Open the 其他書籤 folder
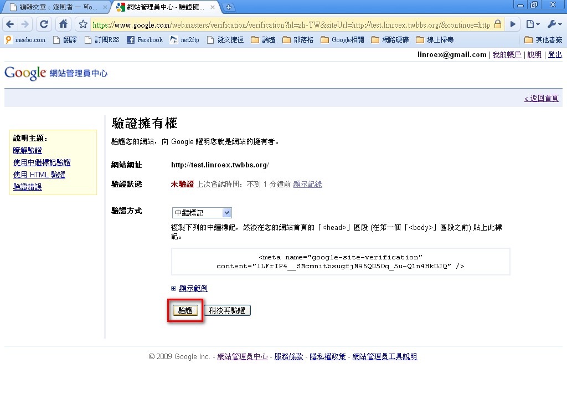 point(544,40)
